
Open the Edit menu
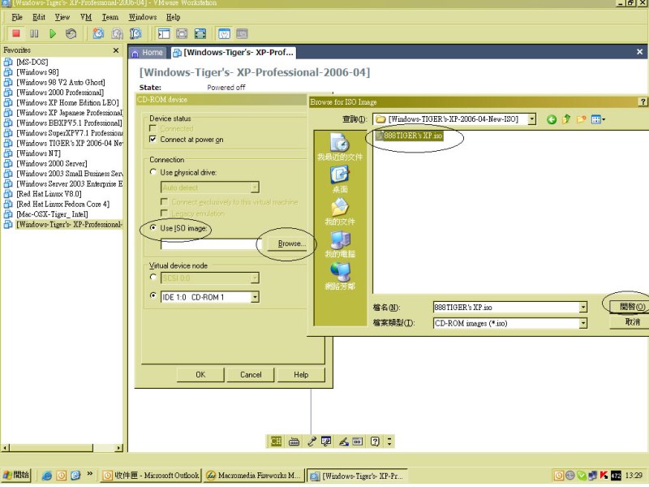pos(38,17)
